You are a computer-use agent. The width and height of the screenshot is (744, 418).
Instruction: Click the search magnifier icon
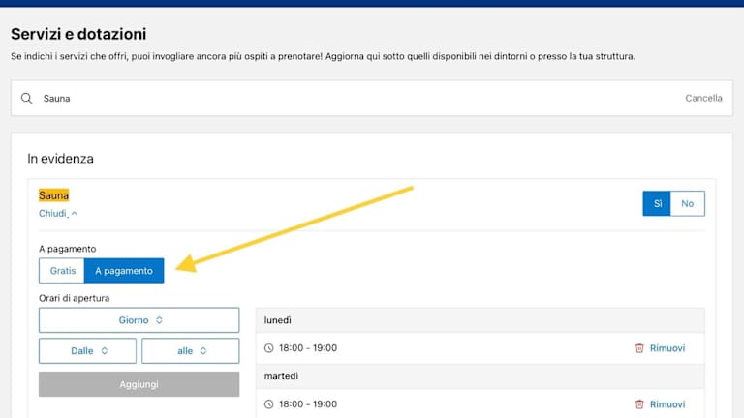(x=27, y=99)
